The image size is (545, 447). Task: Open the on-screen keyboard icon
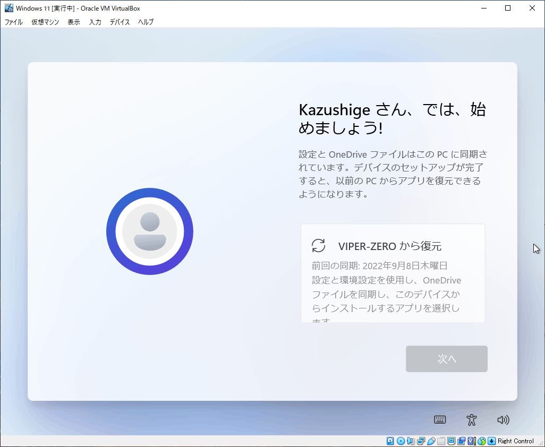click(x=440, y=420)
